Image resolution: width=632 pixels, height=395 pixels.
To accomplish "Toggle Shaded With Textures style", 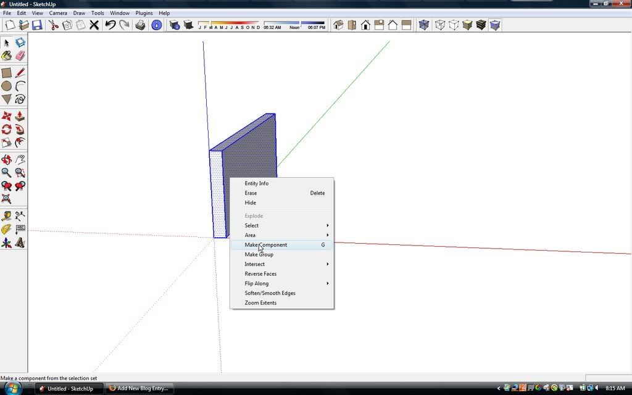I will (481, 25).
